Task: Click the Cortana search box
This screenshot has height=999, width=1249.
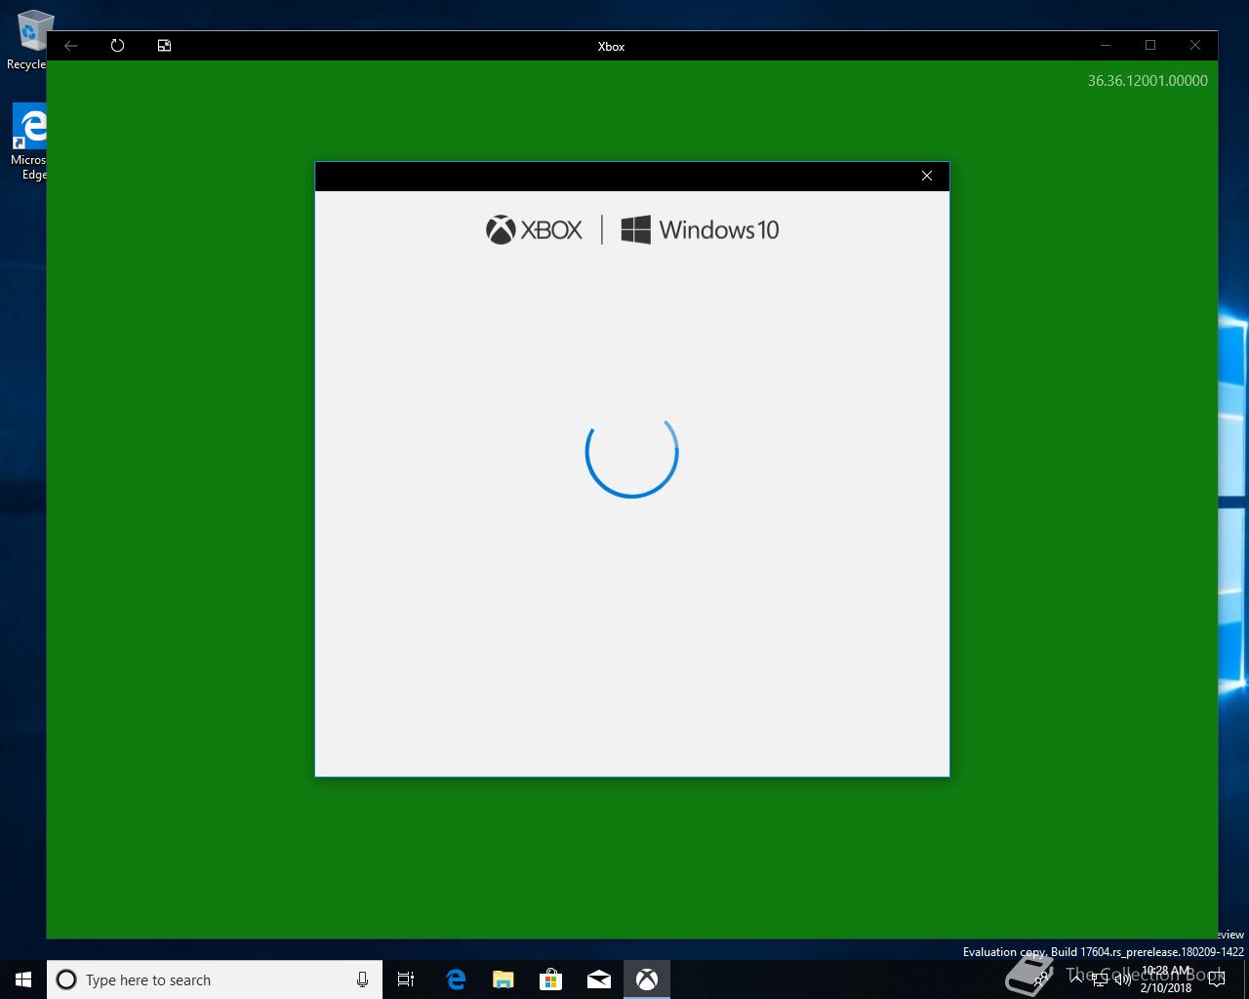Action: click(215, 979)
